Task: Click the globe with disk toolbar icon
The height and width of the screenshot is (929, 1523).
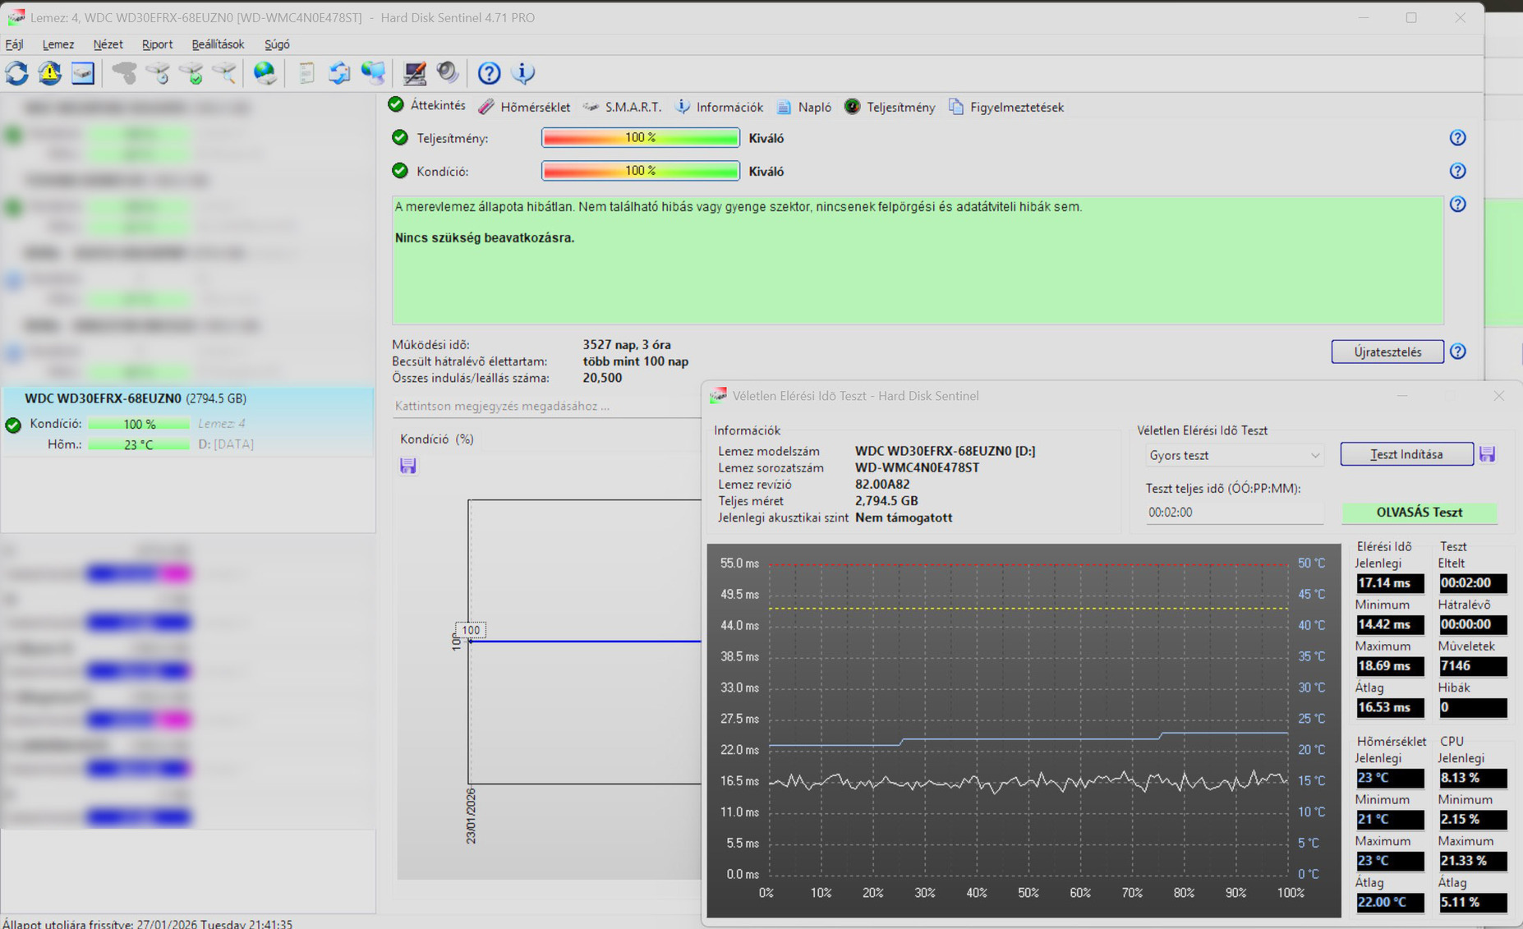Action: (x=265, y=73)
